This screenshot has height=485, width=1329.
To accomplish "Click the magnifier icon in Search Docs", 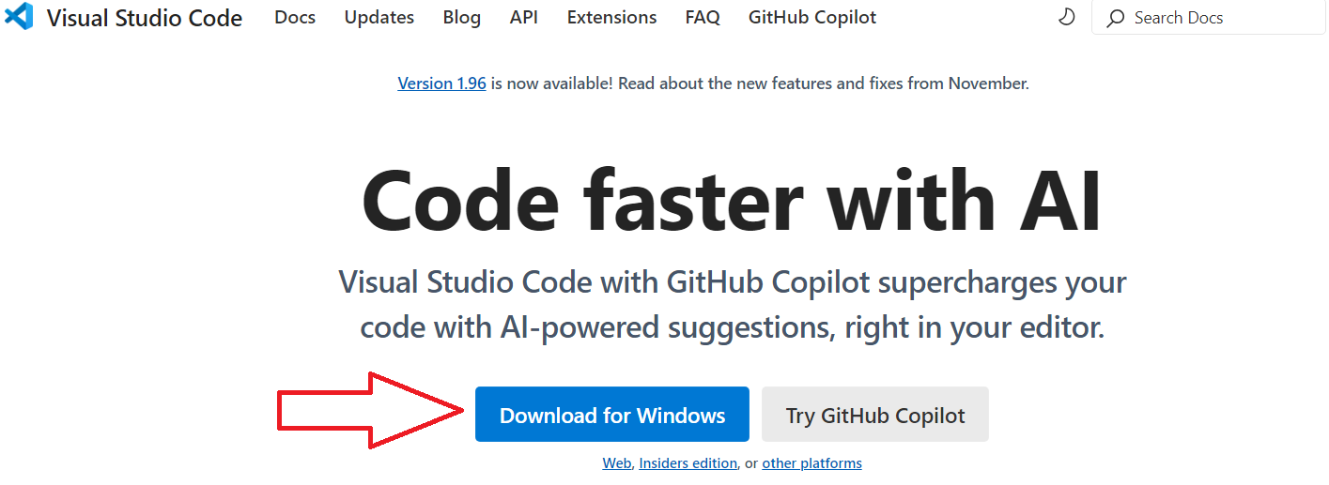I will (x=1116, y=18).
